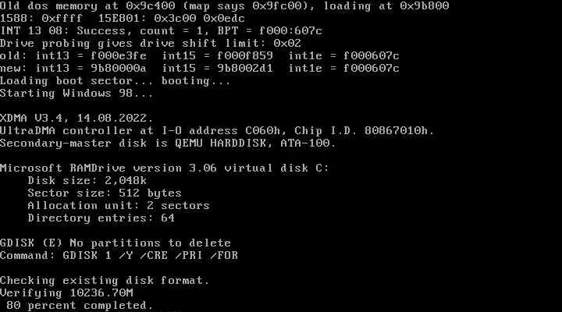The image size is (562, 312).
Task: Click the 'Loading boot sector... booting...' text
Action: 115,81
